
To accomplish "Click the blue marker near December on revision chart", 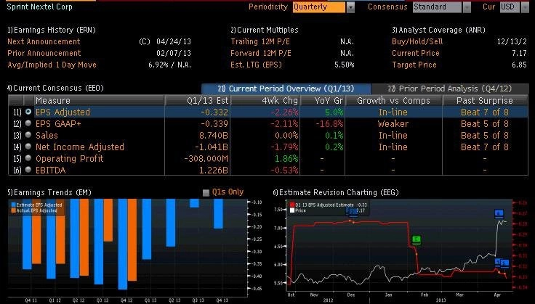I will [352, 213].
